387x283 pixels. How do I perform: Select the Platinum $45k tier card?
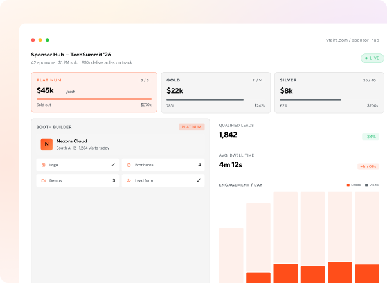pyautogui.click(x=94, y=92)
